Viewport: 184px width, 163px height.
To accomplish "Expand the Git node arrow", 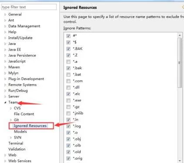I will [x=11, y=120].
